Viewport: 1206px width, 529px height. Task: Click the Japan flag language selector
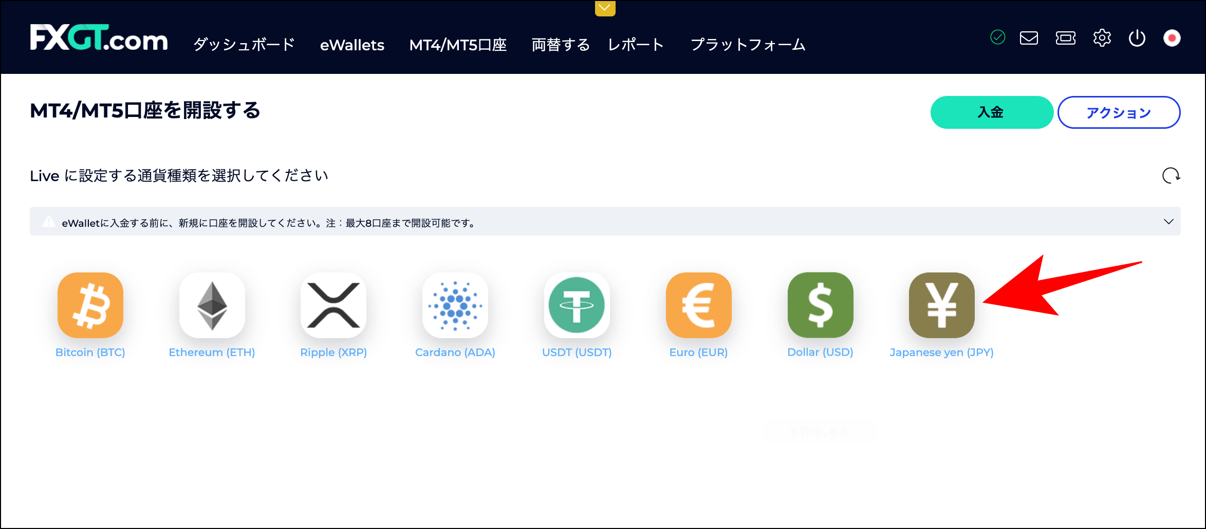tap(1172, 37)
